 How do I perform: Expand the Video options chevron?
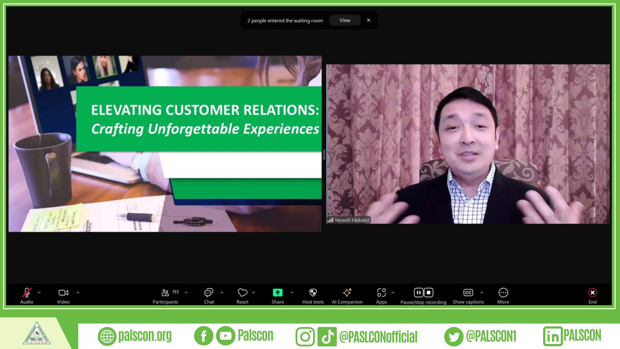click(78, 293)
